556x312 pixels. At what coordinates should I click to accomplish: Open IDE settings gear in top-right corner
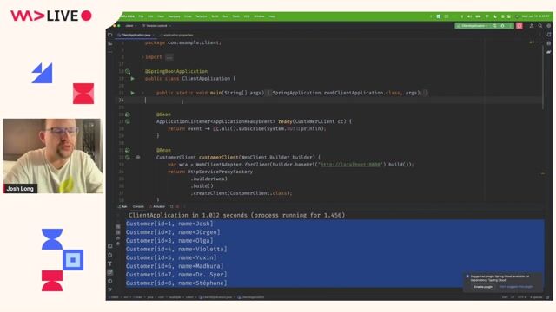[x=548, y=26]
